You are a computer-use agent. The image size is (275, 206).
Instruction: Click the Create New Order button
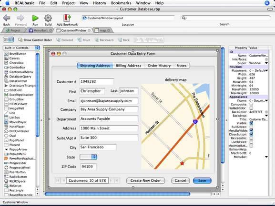145,180
